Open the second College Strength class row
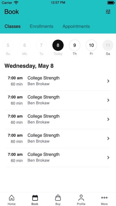116x206 pixels. pyautogui.click(x=58, y=100)
